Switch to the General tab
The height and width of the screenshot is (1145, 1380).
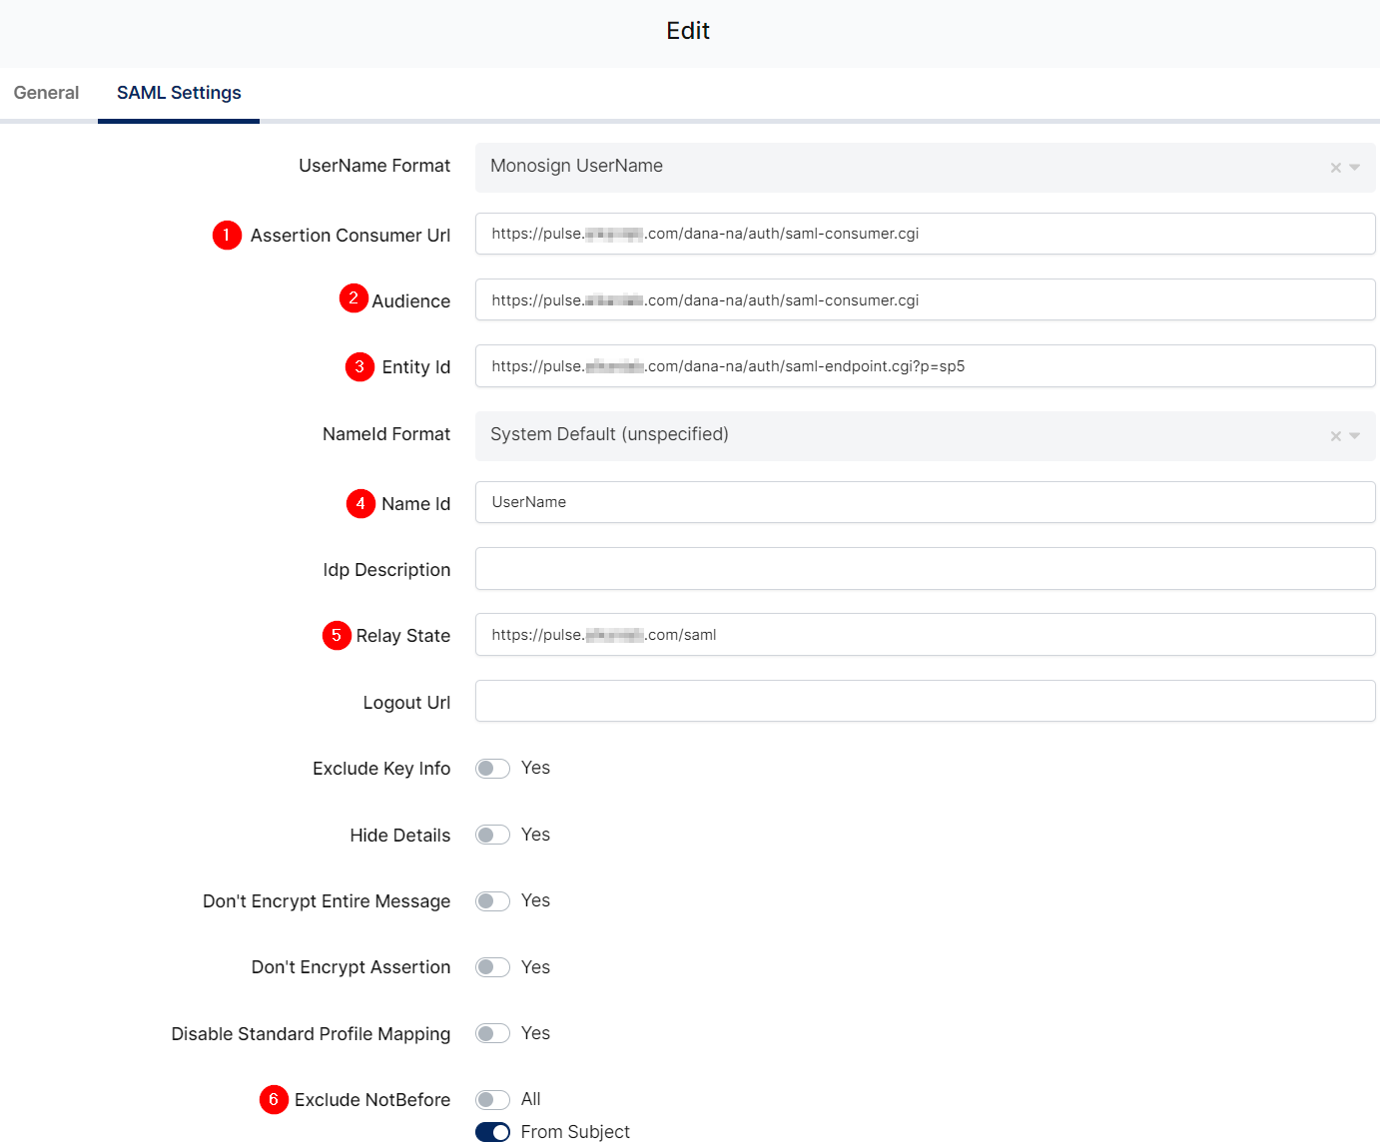click(x=46, y=93)
